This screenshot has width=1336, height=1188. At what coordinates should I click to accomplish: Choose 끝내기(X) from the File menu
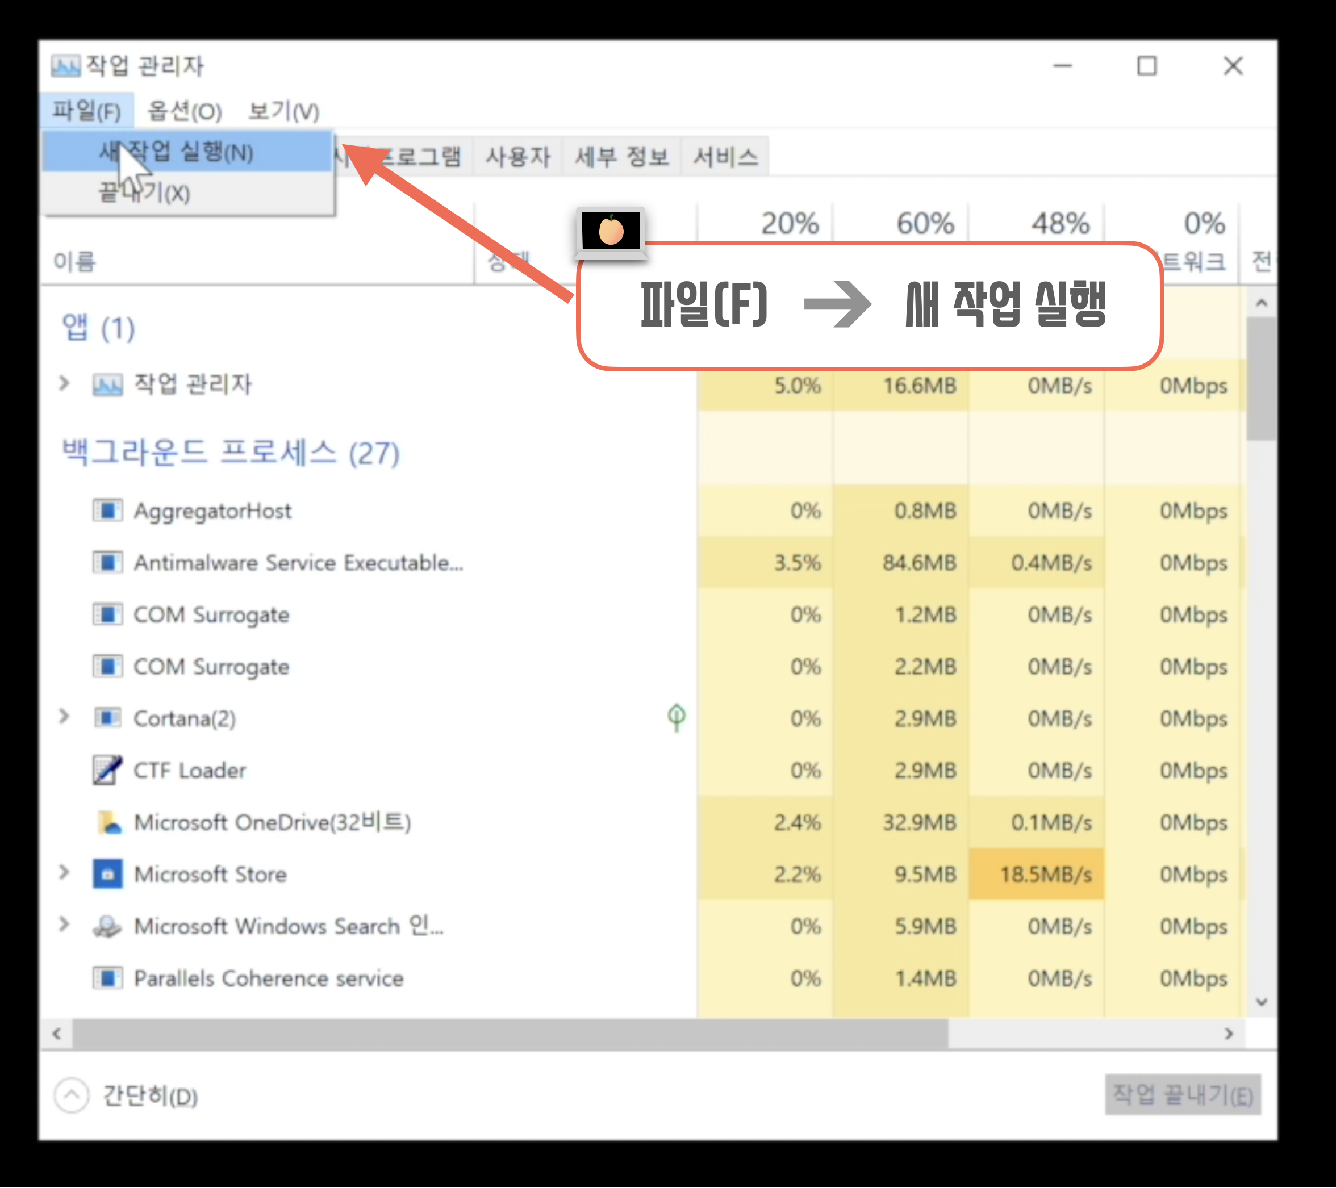point(145,194)
